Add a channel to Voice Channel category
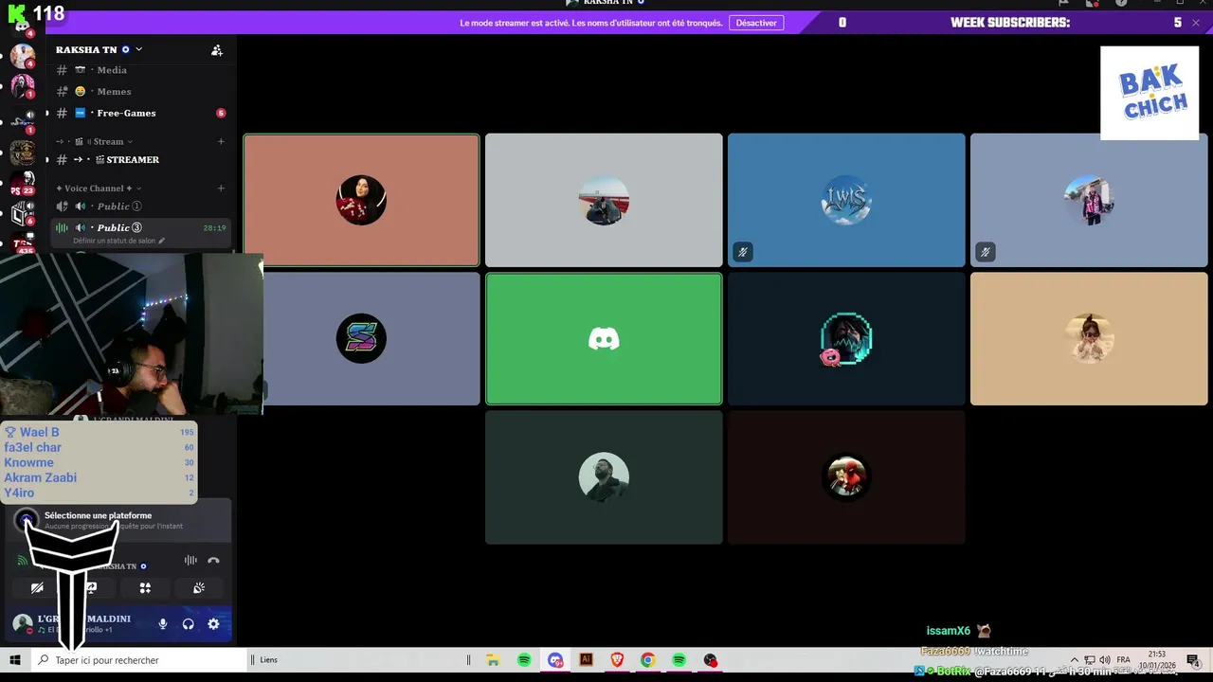 [x=221, y=188]
